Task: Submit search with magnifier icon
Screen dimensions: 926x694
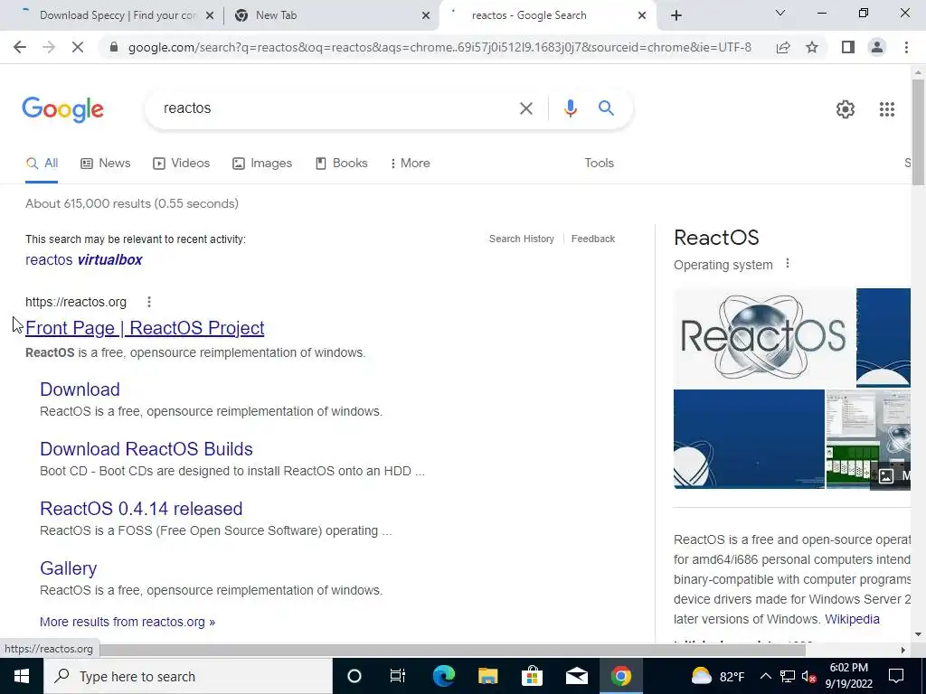Action: 606,108
